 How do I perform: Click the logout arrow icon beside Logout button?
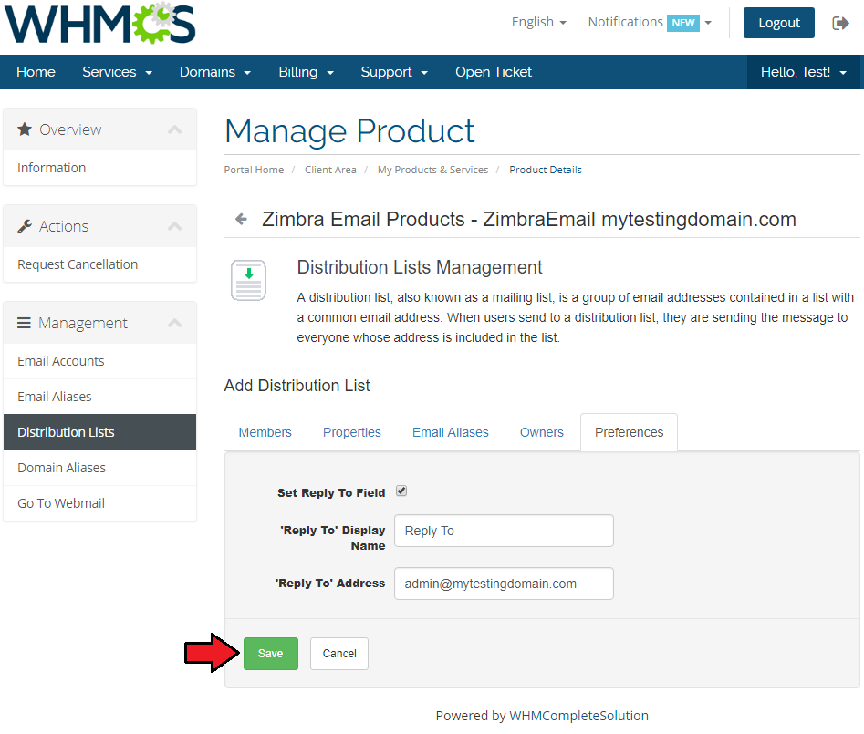(840, 23)
